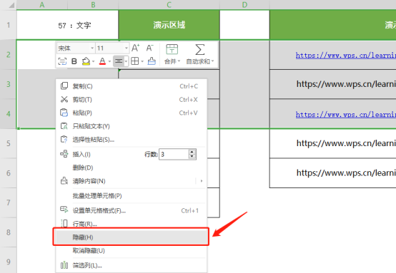Screen dimensions: 396x273
Task: Apply red font color
Action: [x=102, y=61]
